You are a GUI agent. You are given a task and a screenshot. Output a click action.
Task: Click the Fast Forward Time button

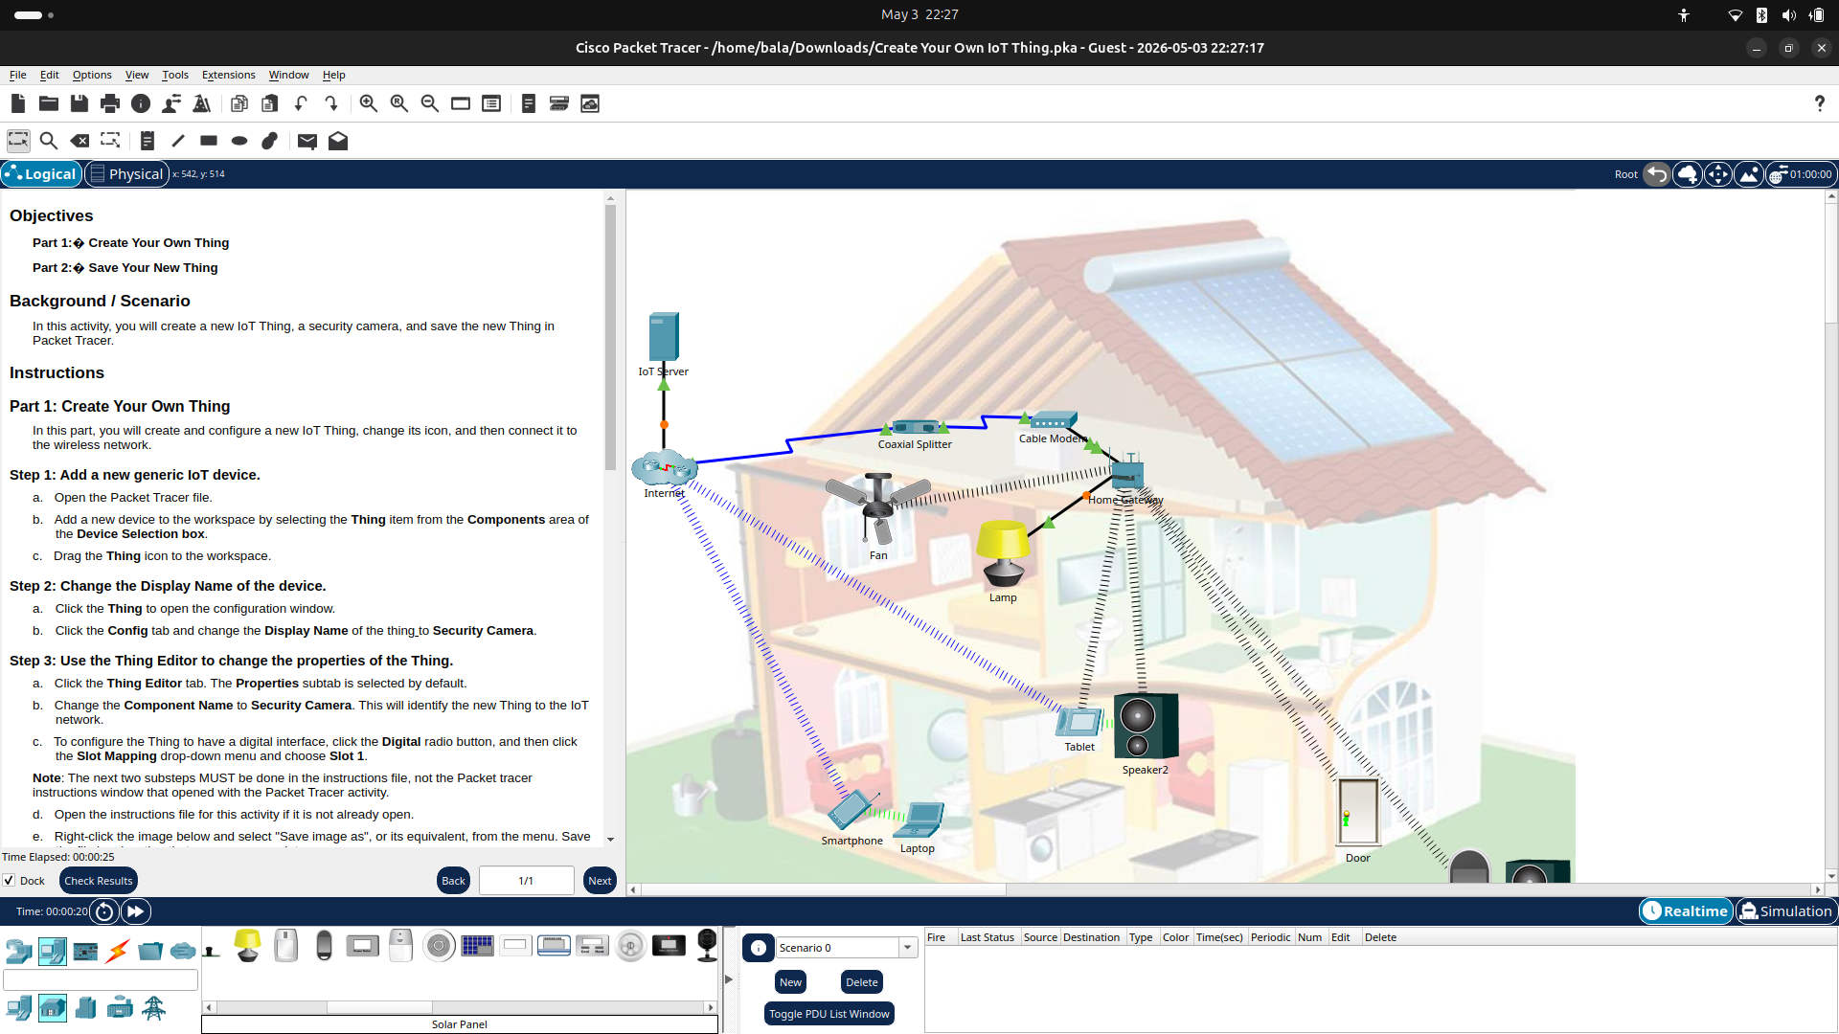coord(136,911)
